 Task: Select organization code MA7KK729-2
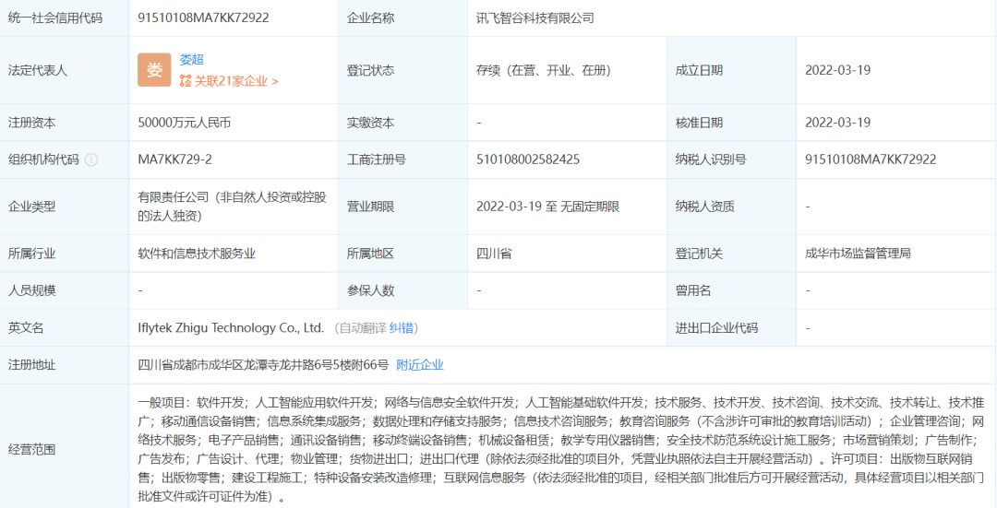coord(174,159)
